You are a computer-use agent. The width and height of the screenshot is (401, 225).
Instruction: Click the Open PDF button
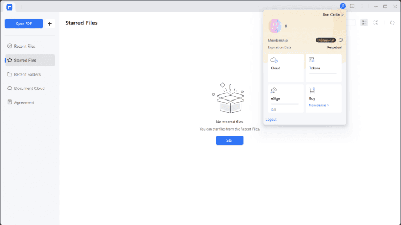click(24, 24)
